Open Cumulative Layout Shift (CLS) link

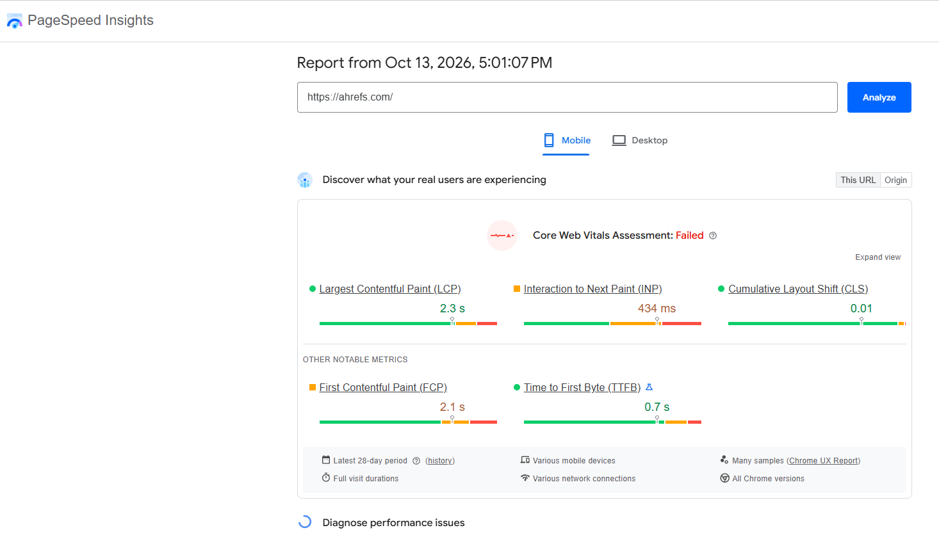[x=798, y=289]
